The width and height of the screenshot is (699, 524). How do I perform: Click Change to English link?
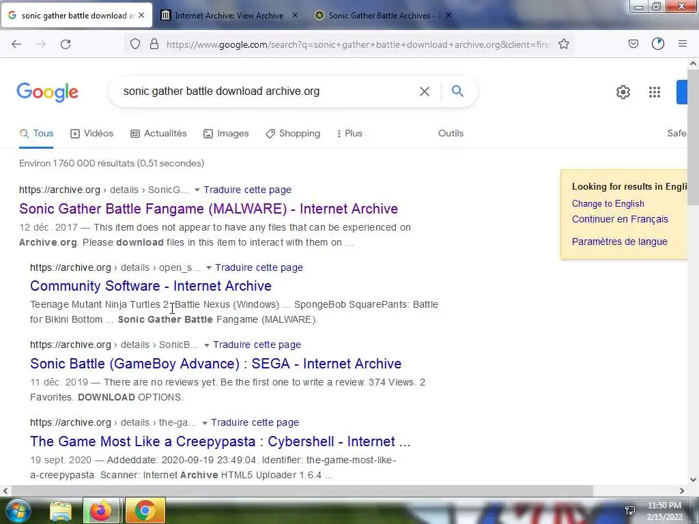pos(608,203)
